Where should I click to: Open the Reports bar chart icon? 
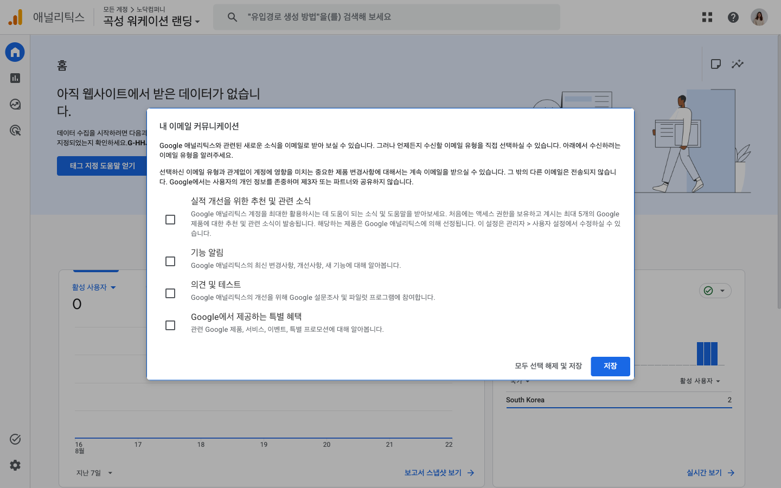tap(15, 78)
